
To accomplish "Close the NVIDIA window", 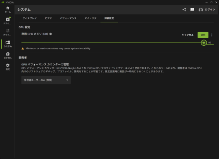I will 216,3.
